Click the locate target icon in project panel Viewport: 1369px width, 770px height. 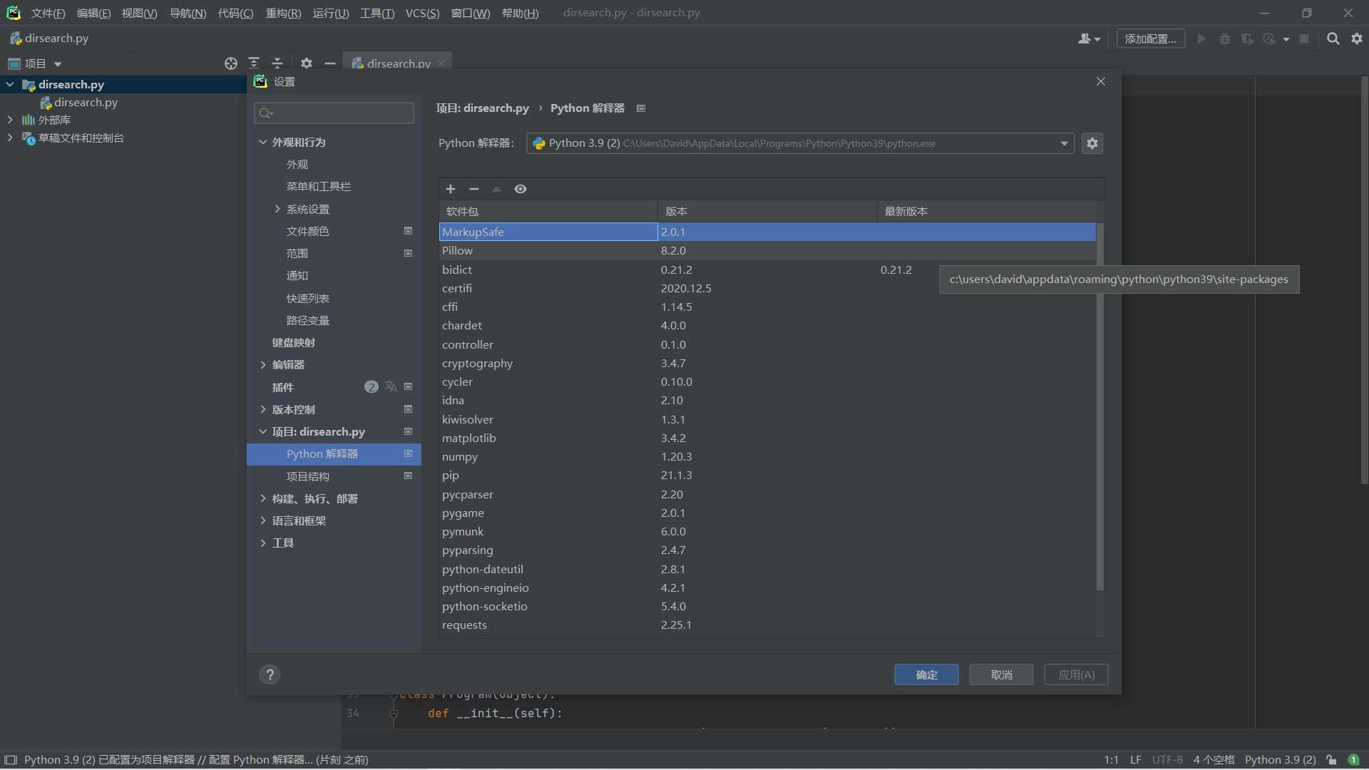[230, 63]
